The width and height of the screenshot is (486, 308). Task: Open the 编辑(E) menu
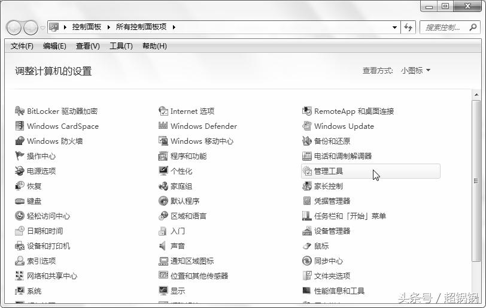click(x=54, y=46)
